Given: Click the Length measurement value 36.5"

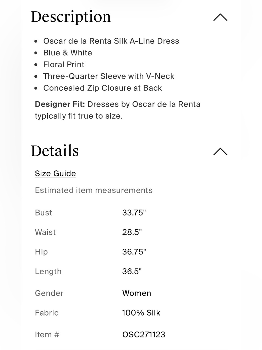Looking at the screenshot, I should [132, 271].
